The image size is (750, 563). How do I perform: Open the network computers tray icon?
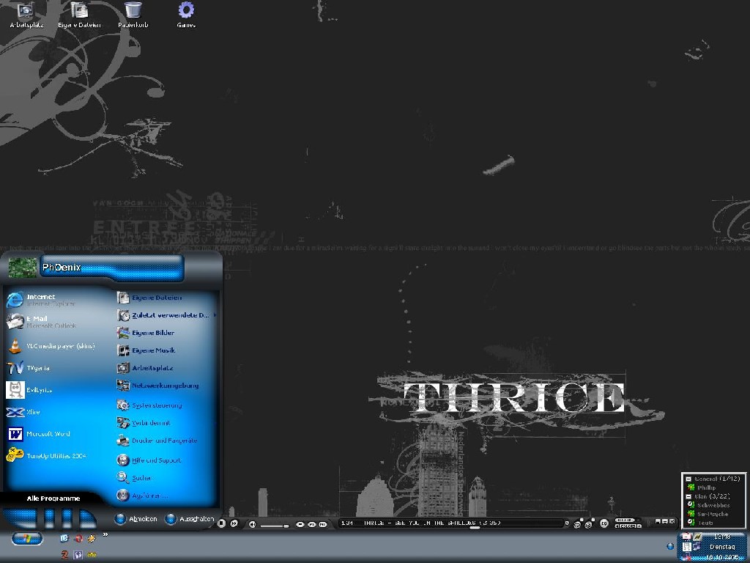[697, 547]
